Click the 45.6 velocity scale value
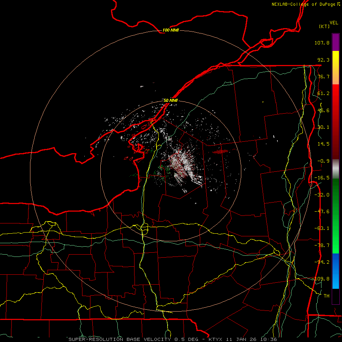The height and width of the screenshot is (342, 342). click(x=323, y=110)
